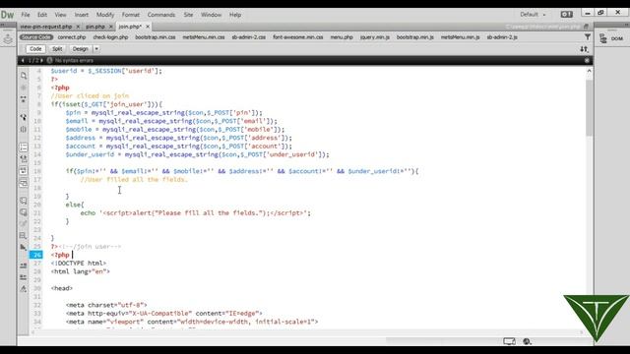Open related file menu.php
The image size is (630, 354).
pos(342,37)
